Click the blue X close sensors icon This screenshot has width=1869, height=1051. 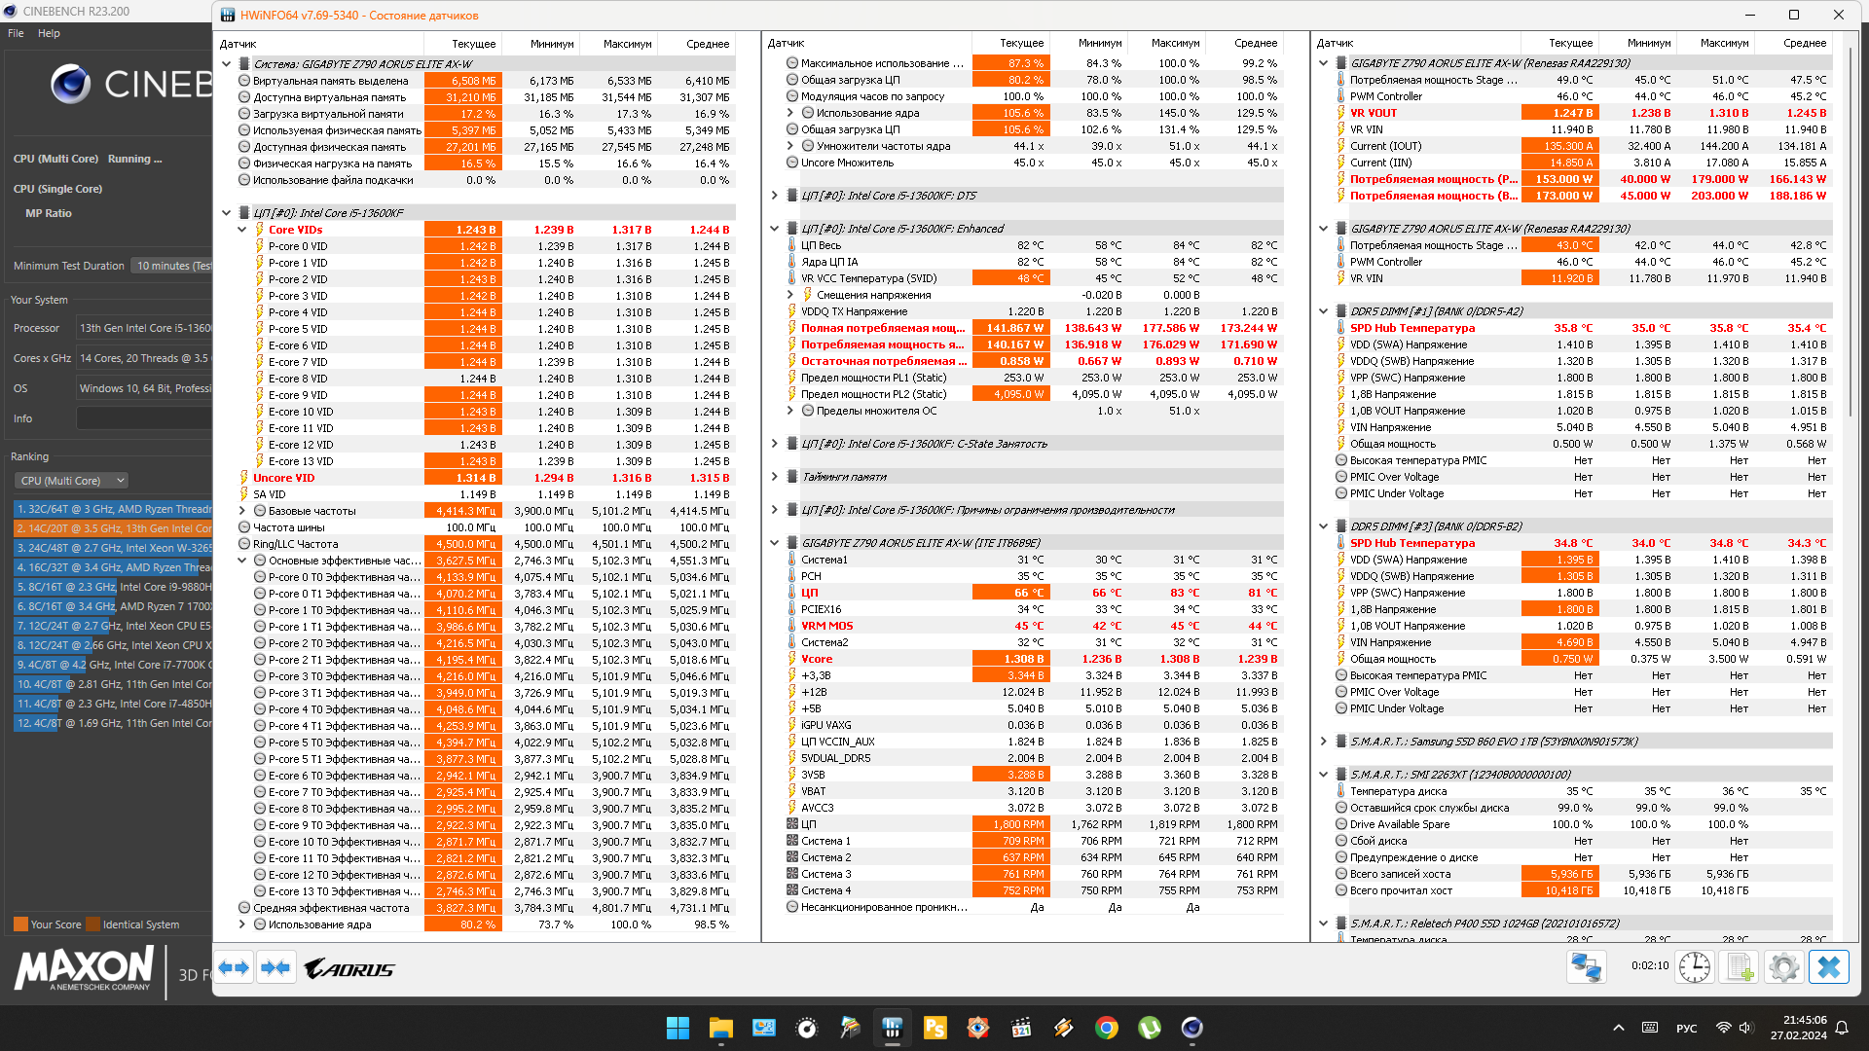[1828, 967]
